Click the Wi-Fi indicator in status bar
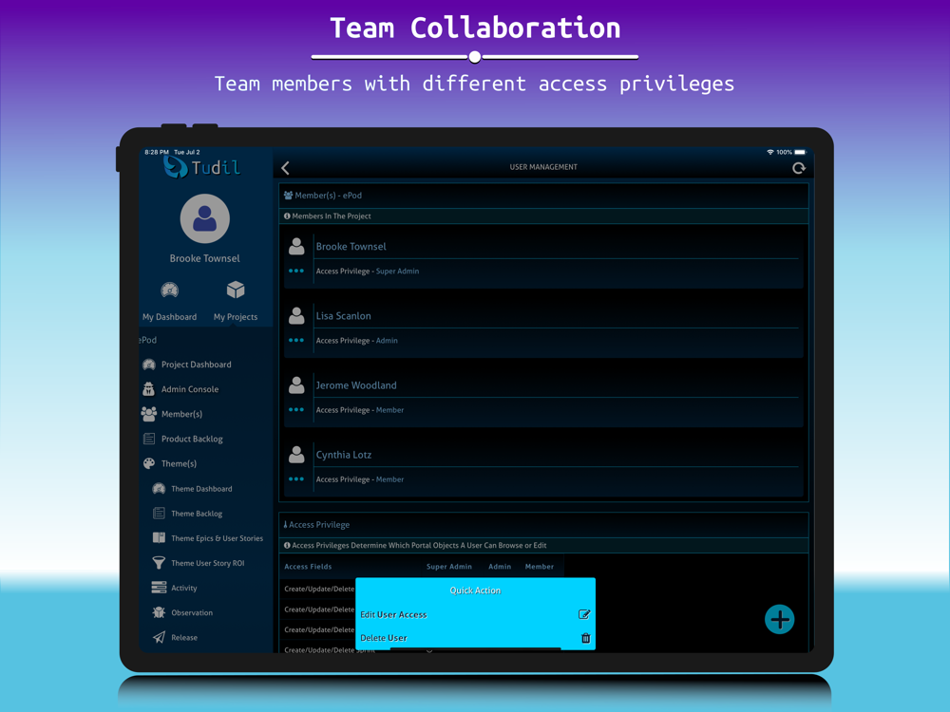 tap(770, 152)
